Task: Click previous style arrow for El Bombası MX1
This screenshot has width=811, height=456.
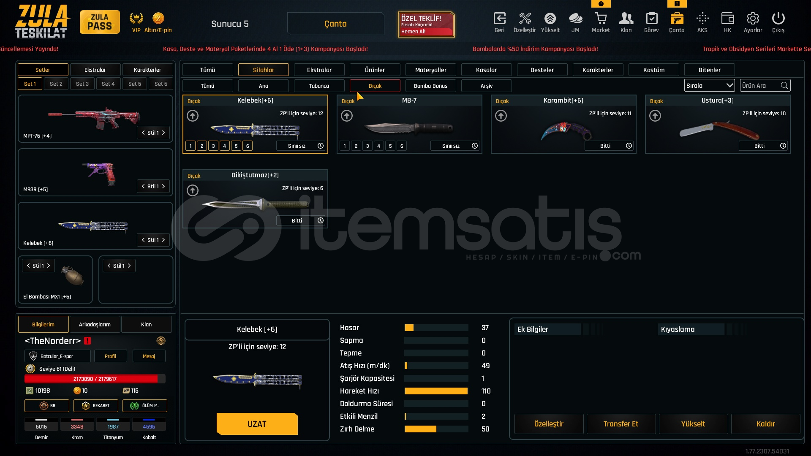Action: (28, 266)
